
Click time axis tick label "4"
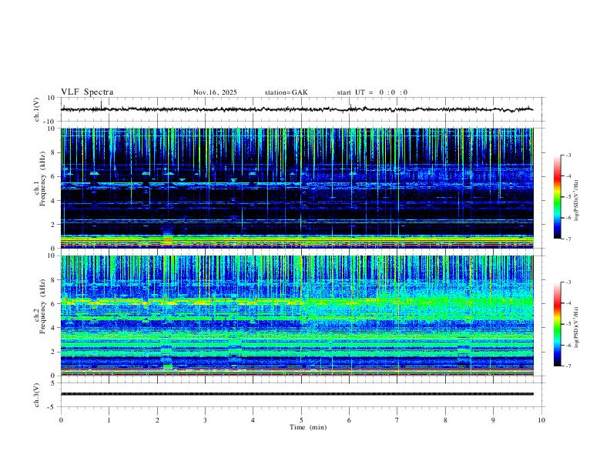(x=253, y=420)
